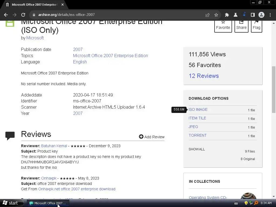Click the keyboard icon in system tray
276x207 pixels.
[236, 203]
